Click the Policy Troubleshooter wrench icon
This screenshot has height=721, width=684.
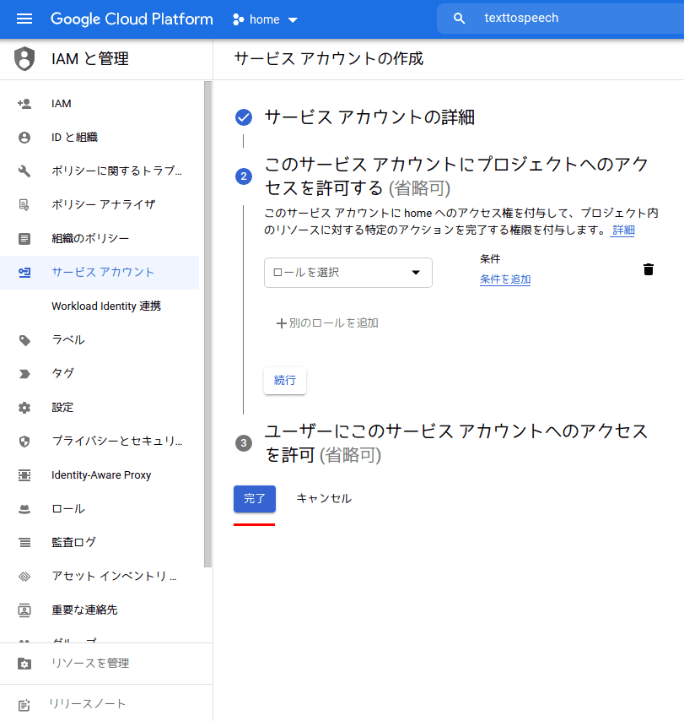click(x=24, y=171)
